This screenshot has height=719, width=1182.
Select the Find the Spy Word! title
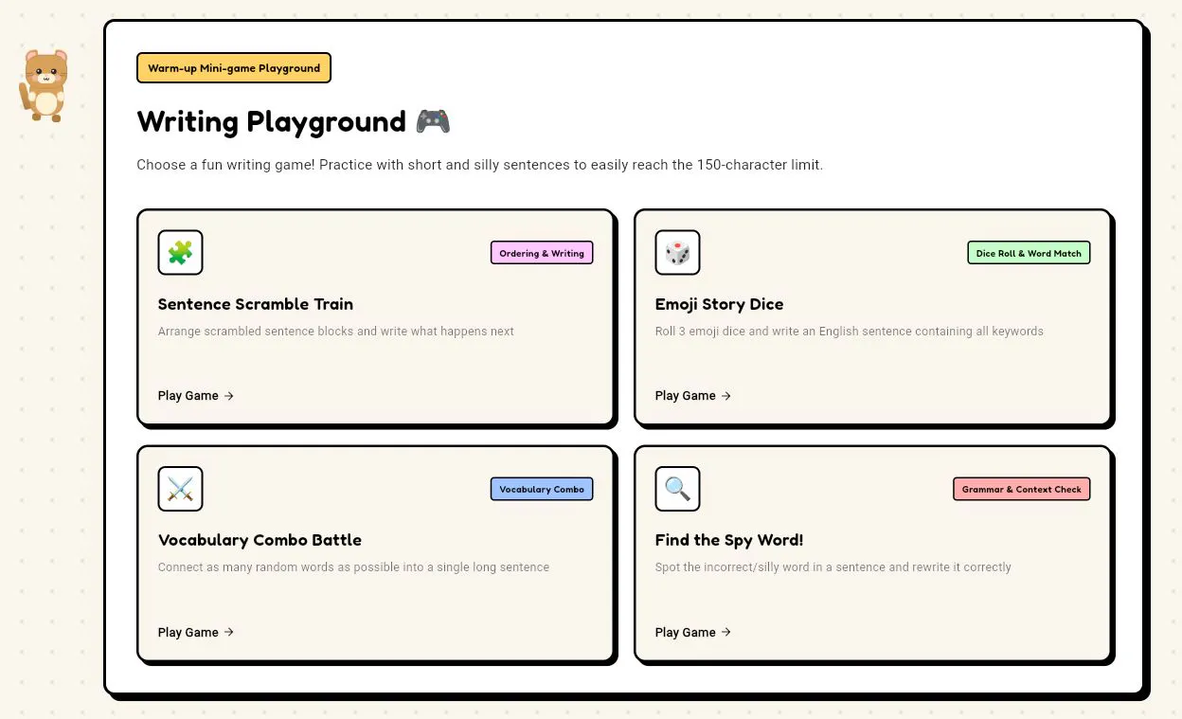729,540
